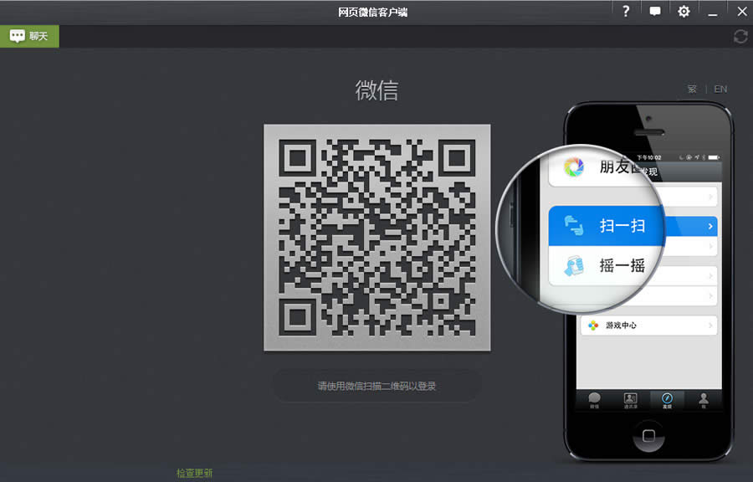Click the 摇一摇 shake icon
The width and height of the screenshot is (753, 482).
click(x=574, y=266)
